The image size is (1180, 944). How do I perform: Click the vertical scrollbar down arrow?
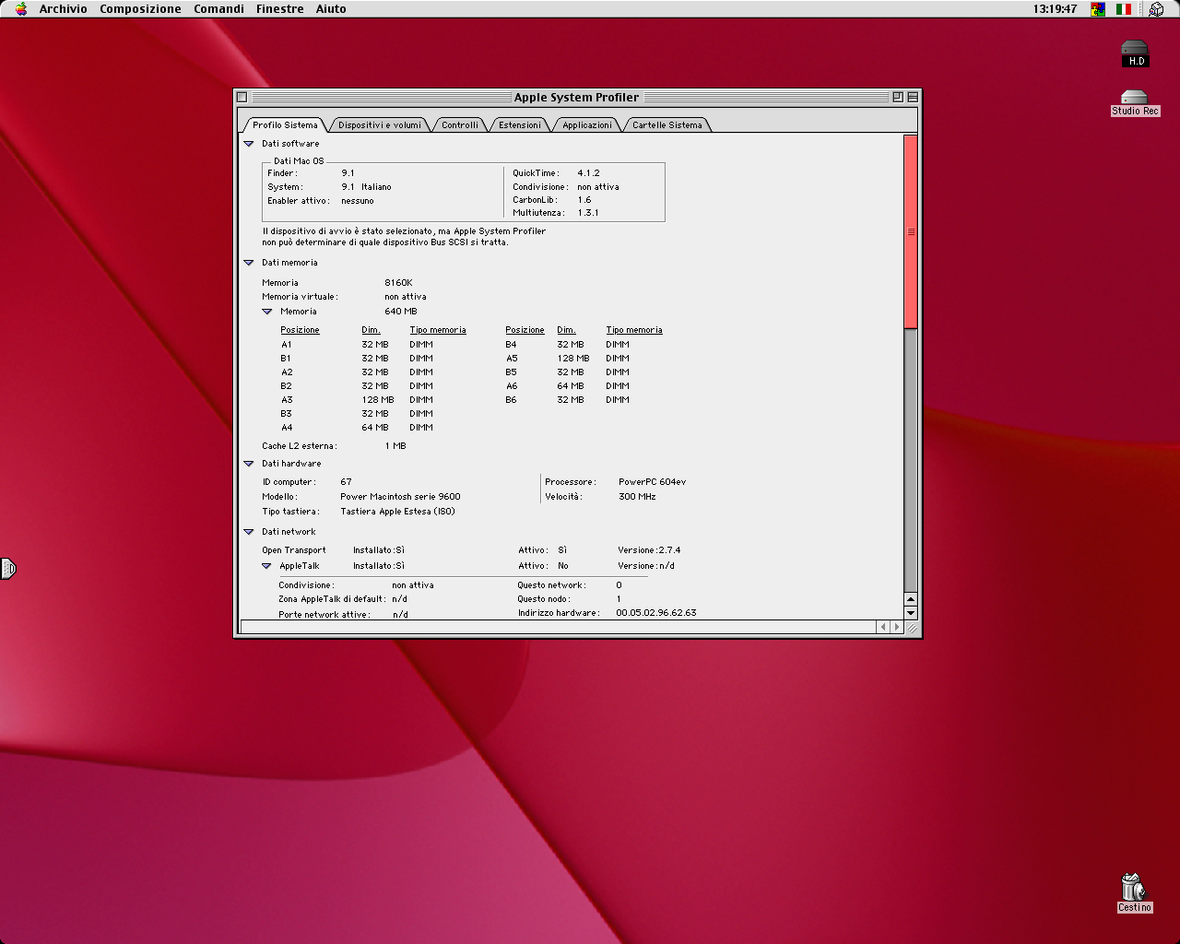coord(911,613)
